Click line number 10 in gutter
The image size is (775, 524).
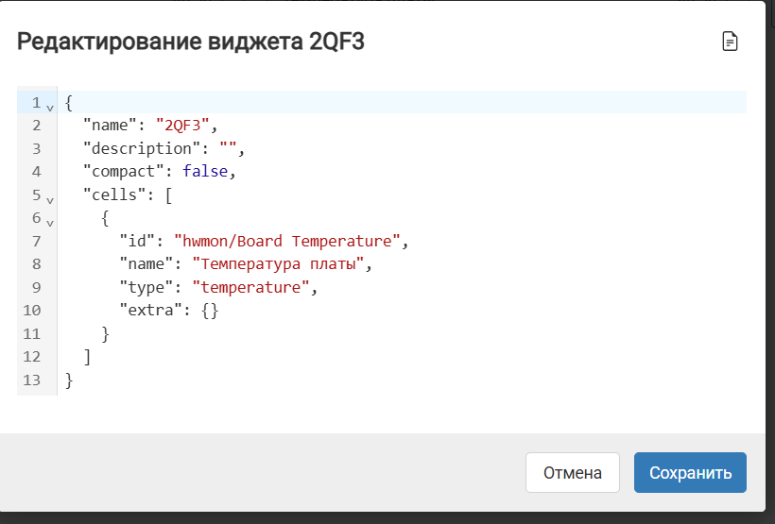(x=31, y=311)
